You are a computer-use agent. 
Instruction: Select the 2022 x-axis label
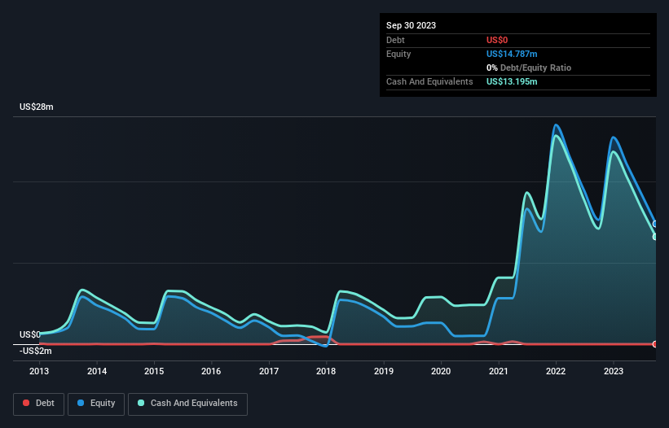click(x=556, y=371)
